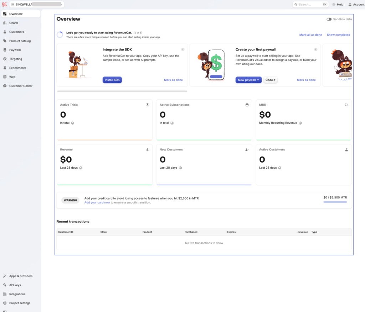Click the Add your card now link
The image size is (365, 312).
pos(97,202)
